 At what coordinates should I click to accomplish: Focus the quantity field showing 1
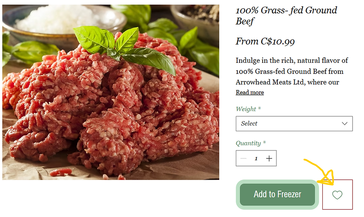click(256, 158)
